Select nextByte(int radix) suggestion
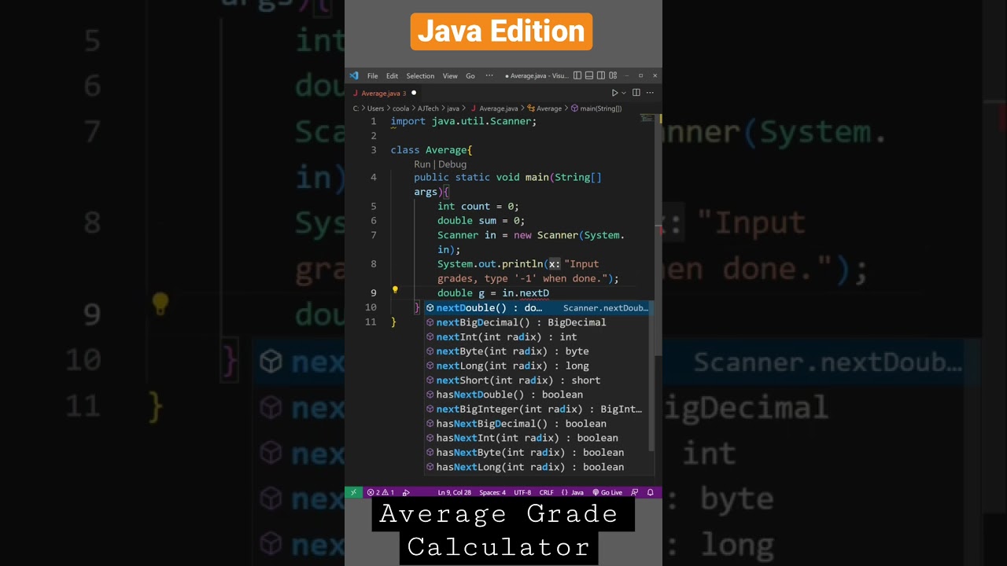This screenshot has height=566, width=1007. click(x=537, y=351)
